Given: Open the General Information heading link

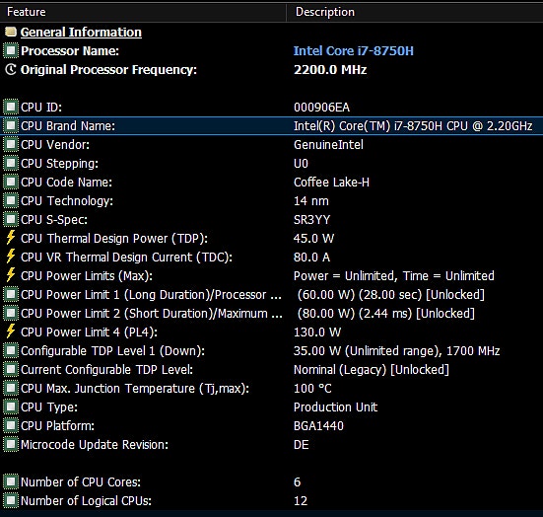Looking at the screenshot, I should coord(81,32).
